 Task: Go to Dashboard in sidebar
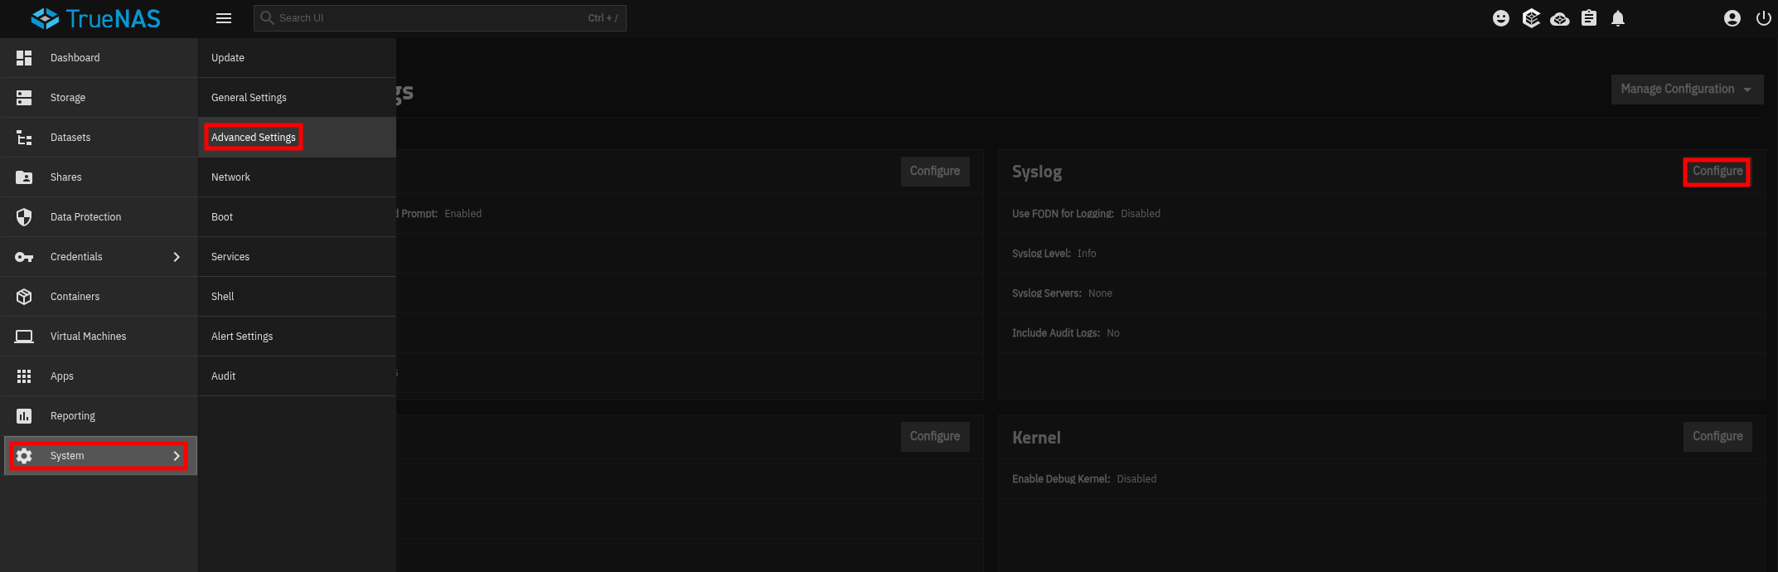point(99,58)
